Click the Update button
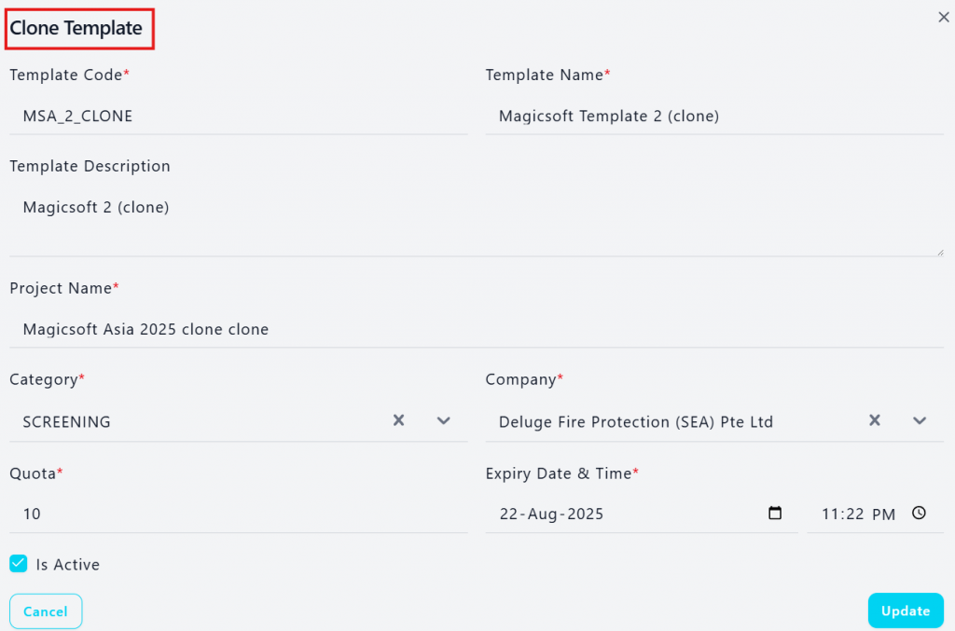 906,610
